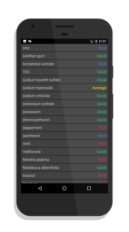This screenshot has height=232, width=129.
Task: Tap the image notification icon in status bar
Action: [x=25, y=41]
